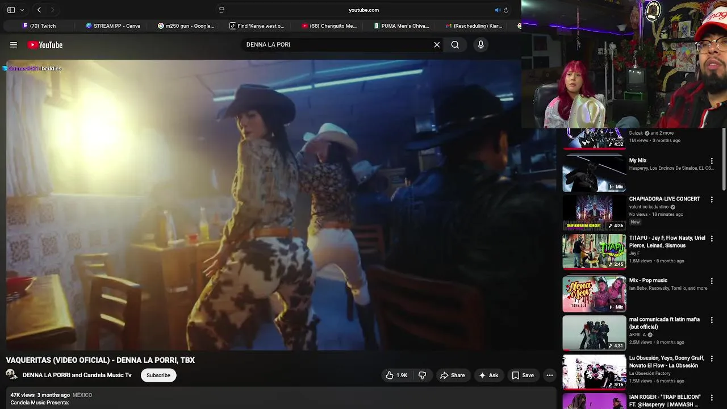The height and width of the screenshot is (409, 727).
Task: Toggle Safari sidebar button
Action: [11, 10]
